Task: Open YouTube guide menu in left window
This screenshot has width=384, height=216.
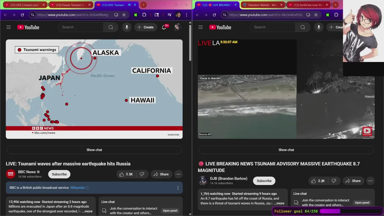Action: tap(9, 27)
